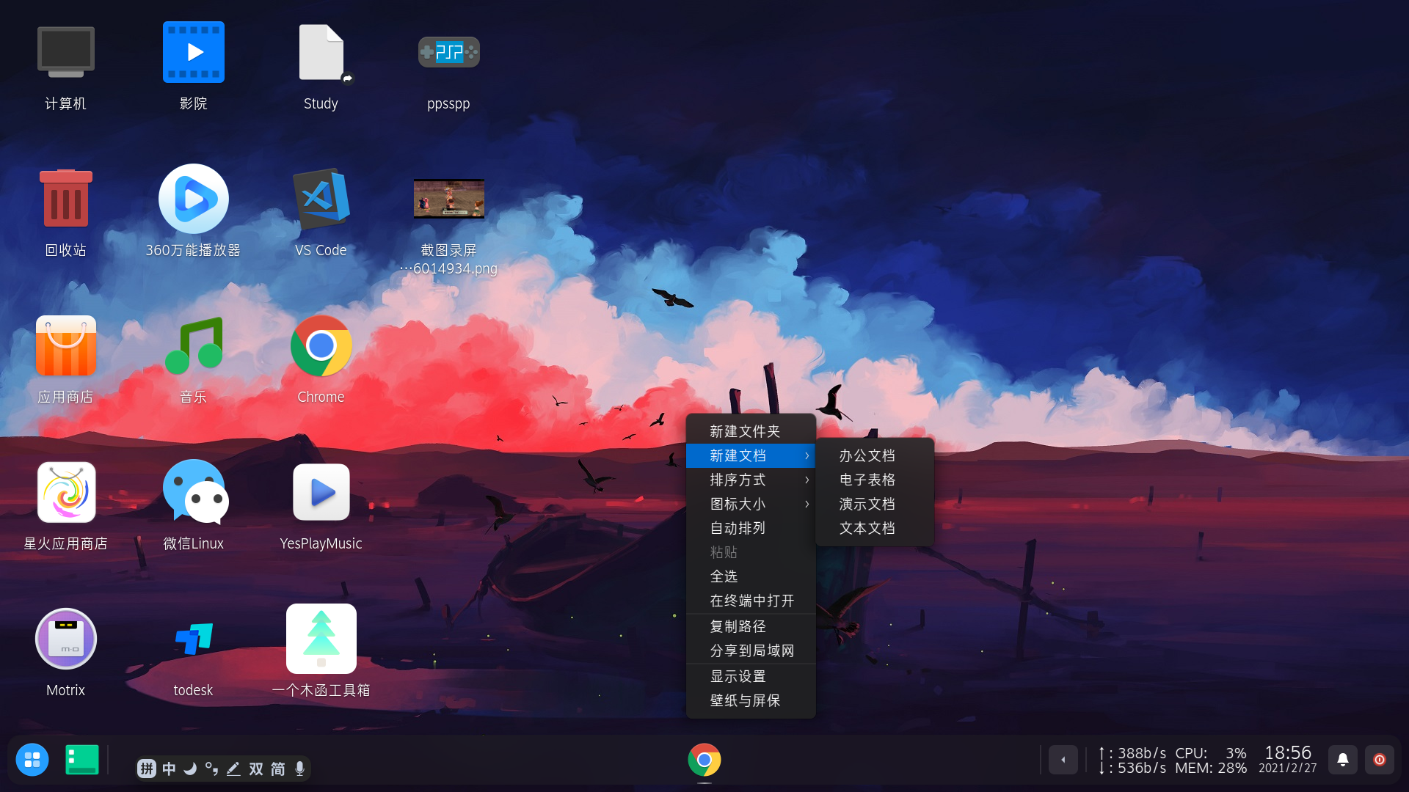Open YesPlayMusic from the desktop
The height and width of the screenshot is (792, 1409).
[x=321, y=493]
